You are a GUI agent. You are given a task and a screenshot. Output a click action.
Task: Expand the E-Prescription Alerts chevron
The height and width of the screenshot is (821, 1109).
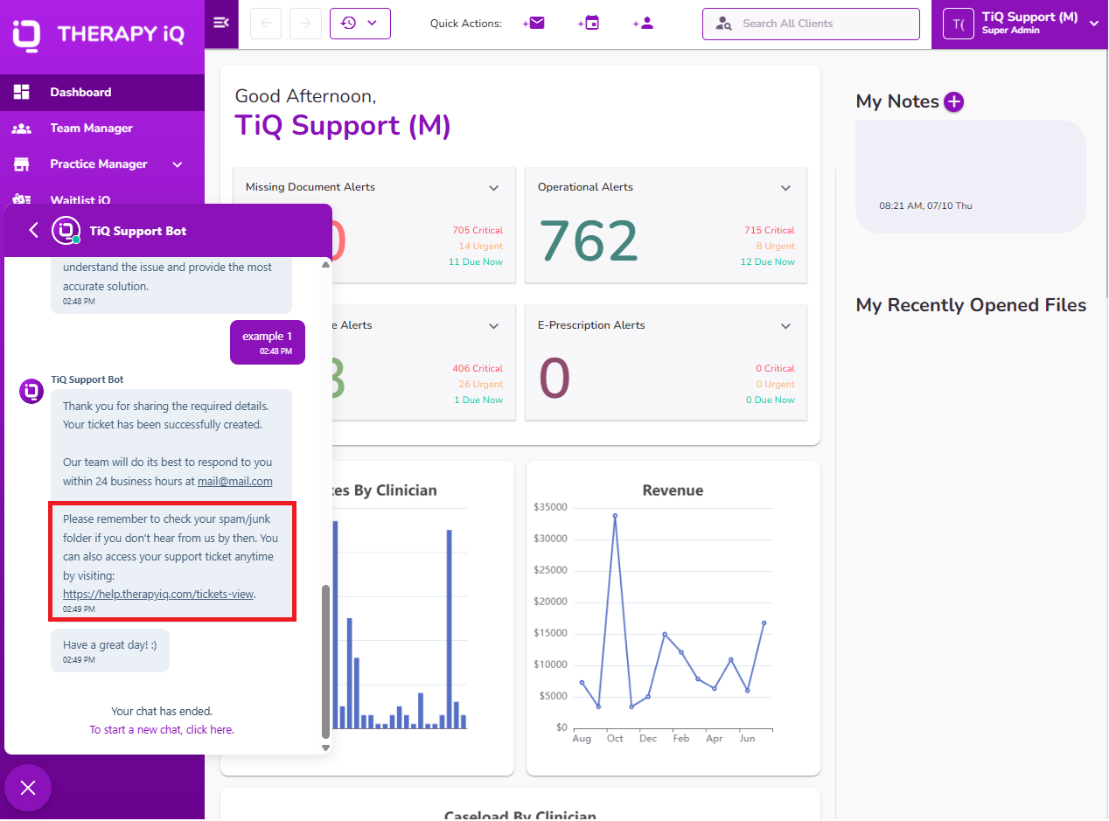click(x=785, y=326)
